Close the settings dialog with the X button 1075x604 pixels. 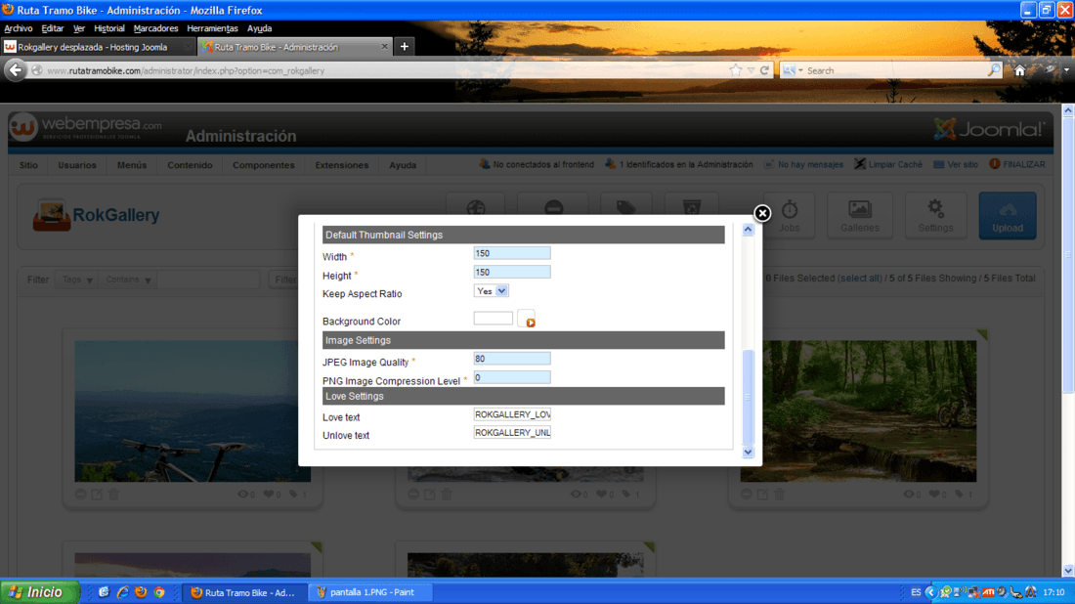coord(761,213)
